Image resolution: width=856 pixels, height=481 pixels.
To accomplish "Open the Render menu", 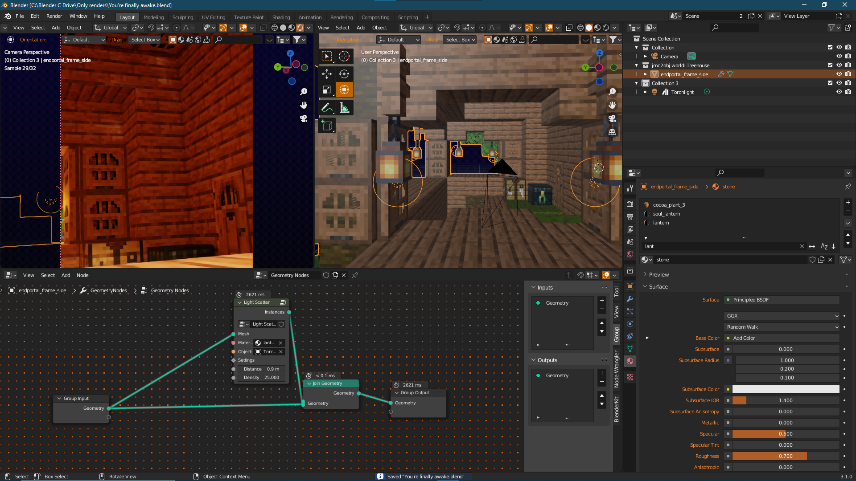I will 54,16.
